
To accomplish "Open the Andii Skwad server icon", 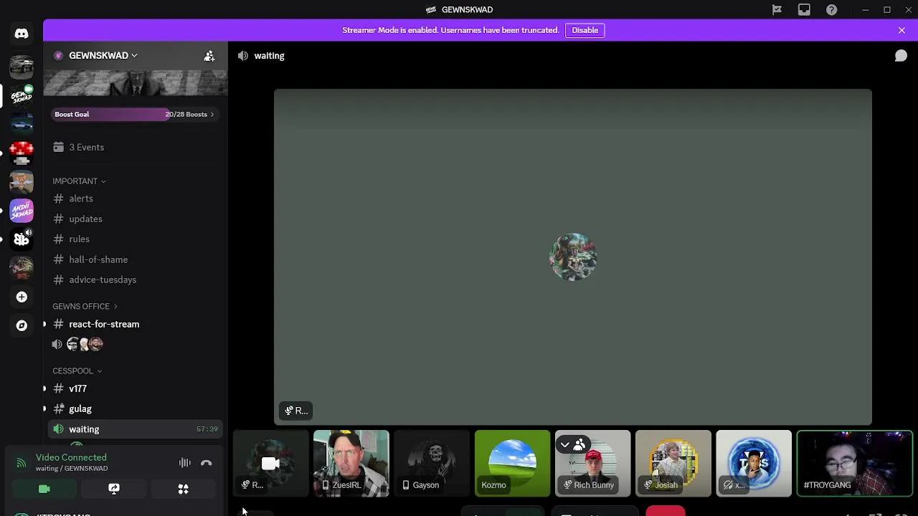I will pos(22,211).
